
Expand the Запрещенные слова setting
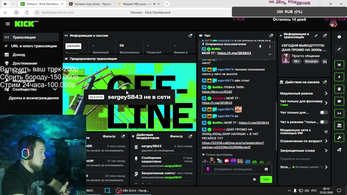coord(326,151)
